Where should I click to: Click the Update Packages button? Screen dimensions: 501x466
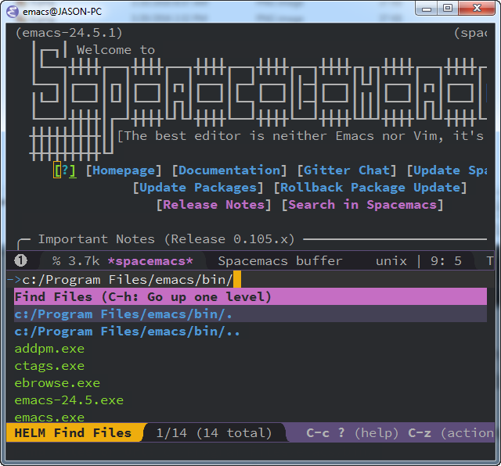point(198,188)
